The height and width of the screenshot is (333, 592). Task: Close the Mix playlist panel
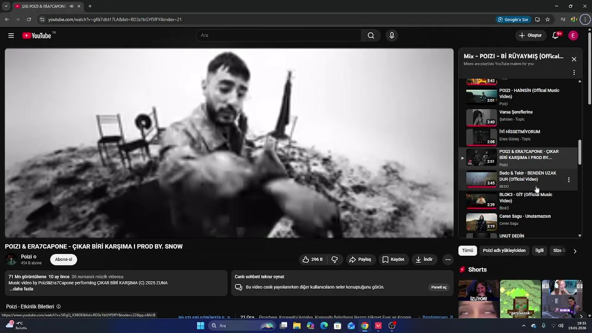coord(574,59)
